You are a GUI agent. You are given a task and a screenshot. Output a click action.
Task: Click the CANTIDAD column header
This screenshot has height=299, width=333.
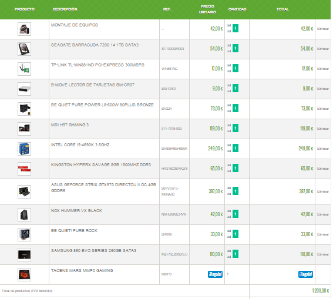pos(237,9)
